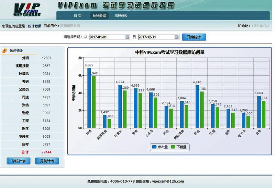The width and height of the screenshot is (275, 188).
Task: Click the 外语 blue bar labeled 6,865
Action: 89,98
